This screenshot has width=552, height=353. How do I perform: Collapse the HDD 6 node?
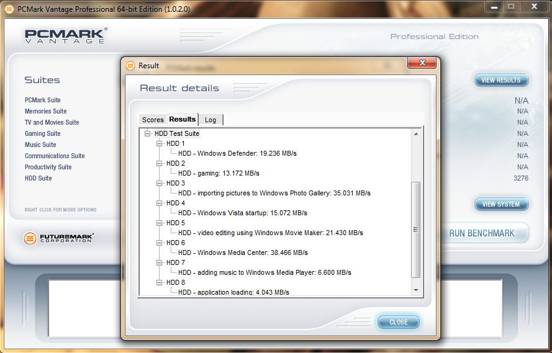coord(160,243)
